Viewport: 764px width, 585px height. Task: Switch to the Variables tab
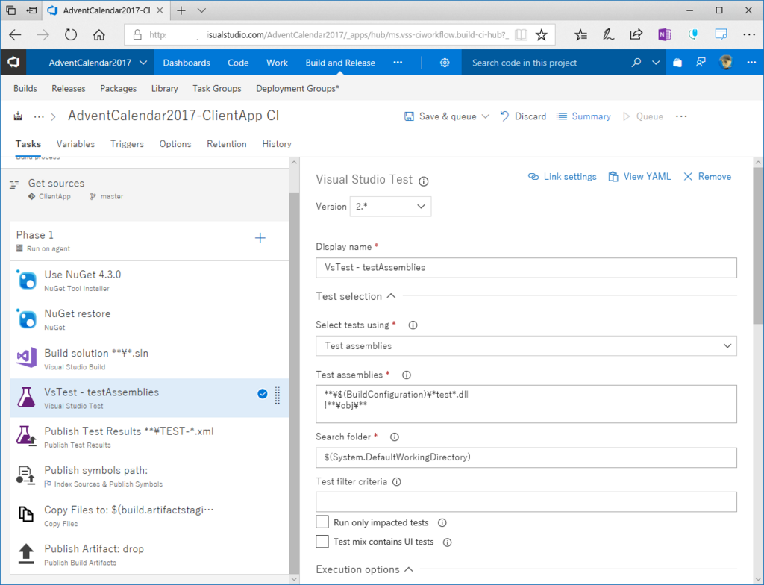(75, 144)
